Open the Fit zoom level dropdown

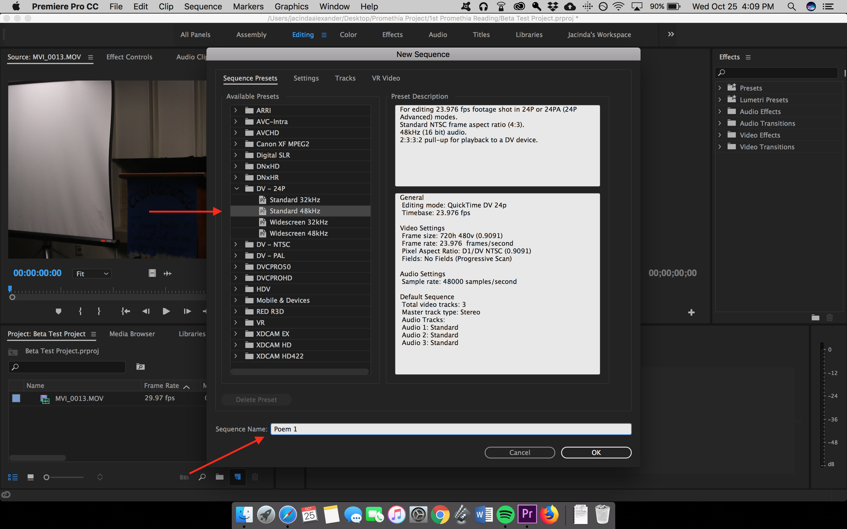pos(92,274)
